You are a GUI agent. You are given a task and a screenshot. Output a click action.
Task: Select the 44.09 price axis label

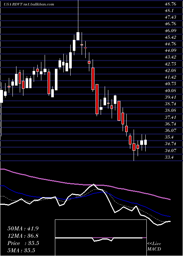170,50
